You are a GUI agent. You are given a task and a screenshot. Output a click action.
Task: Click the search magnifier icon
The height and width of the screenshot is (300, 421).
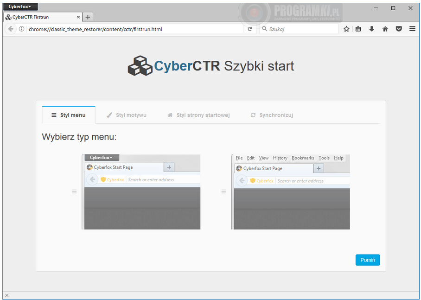(x=264, y=29)
